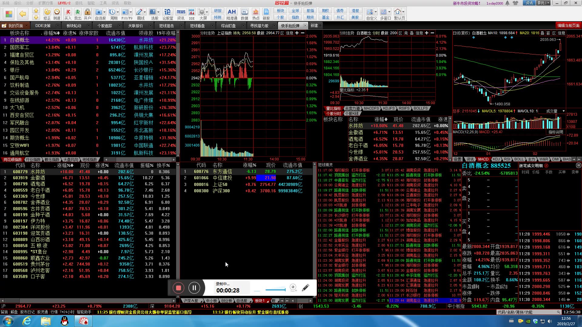The image size is (582, 327).
Task: Switch to the DDE决策 tab
Action: tap(43, 26)
